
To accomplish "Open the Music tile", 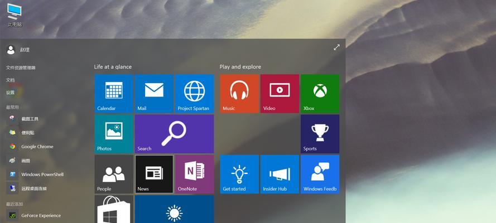I will click(239, 94).
